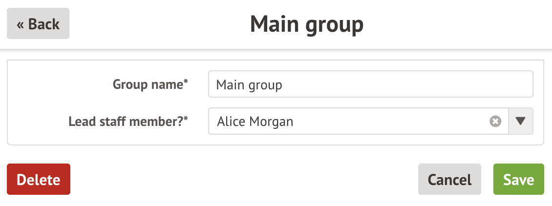Focus the Group name text field
Viewport: 552px width, 206px height.
coord(370,84)
